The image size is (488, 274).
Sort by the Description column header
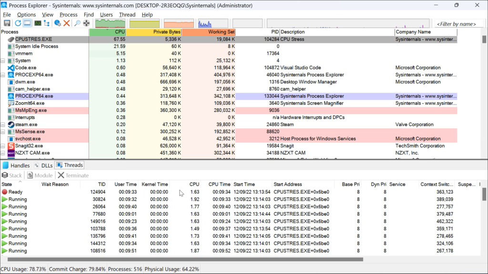point(337,32)
